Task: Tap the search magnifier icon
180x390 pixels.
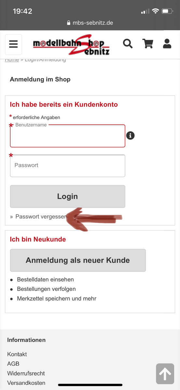Action: (x=128, y=44)
